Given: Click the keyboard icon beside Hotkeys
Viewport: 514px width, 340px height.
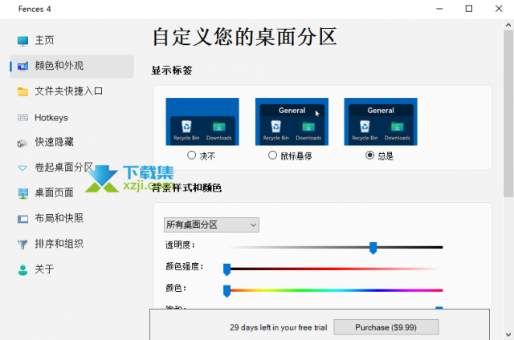Looking at the screenshot, I should pos(22,118).
